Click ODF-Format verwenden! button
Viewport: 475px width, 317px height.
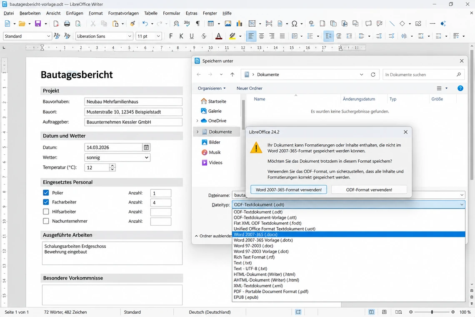[x=369, y=190]
